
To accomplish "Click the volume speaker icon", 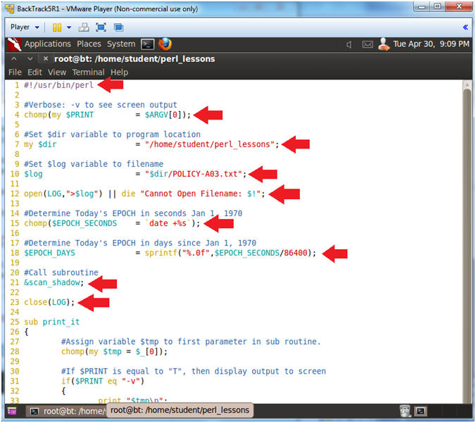I will pos(349,45).
